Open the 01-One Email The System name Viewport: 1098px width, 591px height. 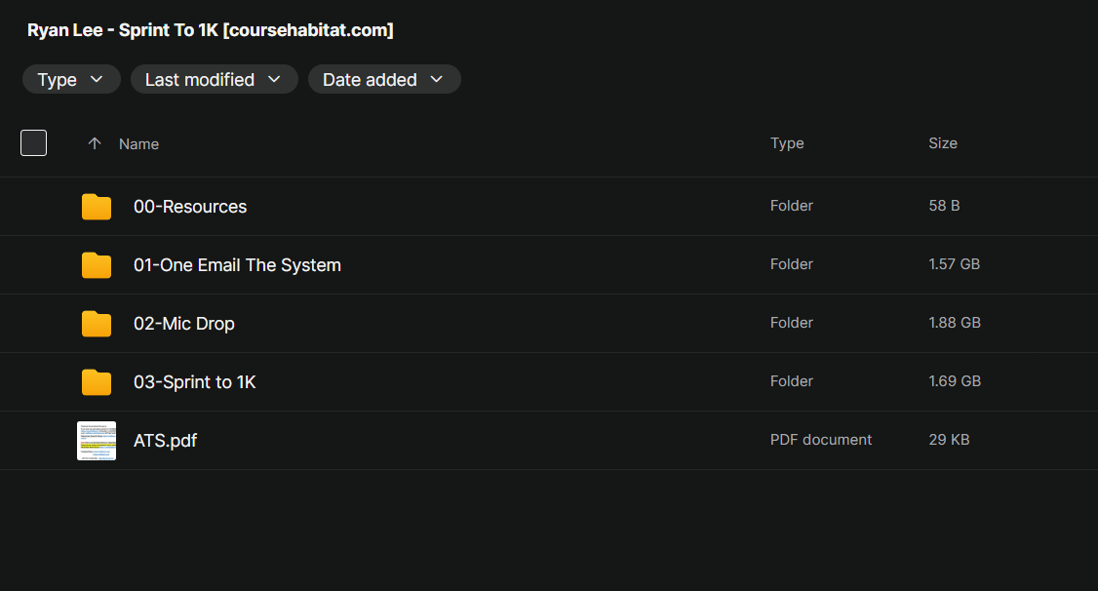pos(237,265)
